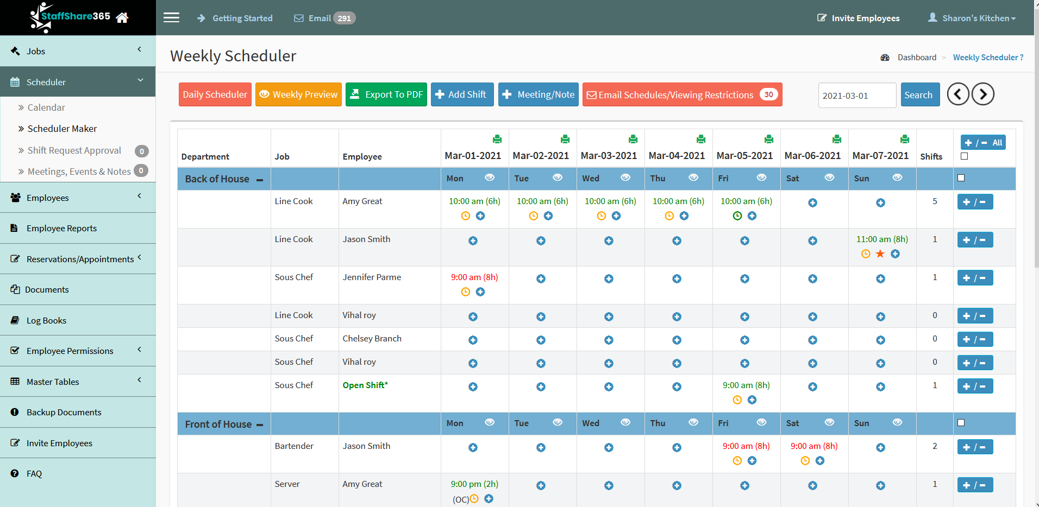Viewport: 1039px width, 507px height.
Task: Click the print icon above Mar-01-2021
Action: click(x=497, y=140)
